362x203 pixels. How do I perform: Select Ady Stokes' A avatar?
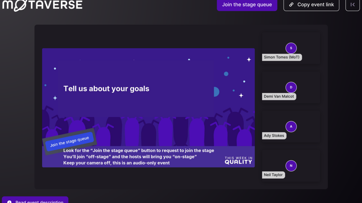coord(291,127)
